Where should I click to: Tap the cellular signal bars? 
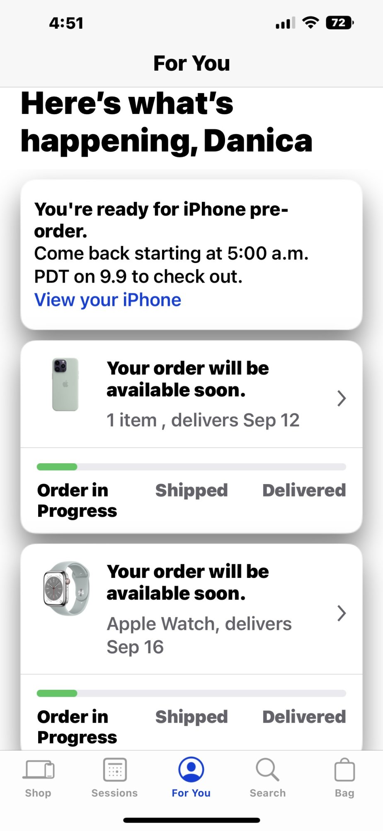tap(285, 23)
